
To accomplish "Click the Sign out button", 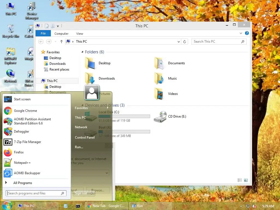I will 81,193.
